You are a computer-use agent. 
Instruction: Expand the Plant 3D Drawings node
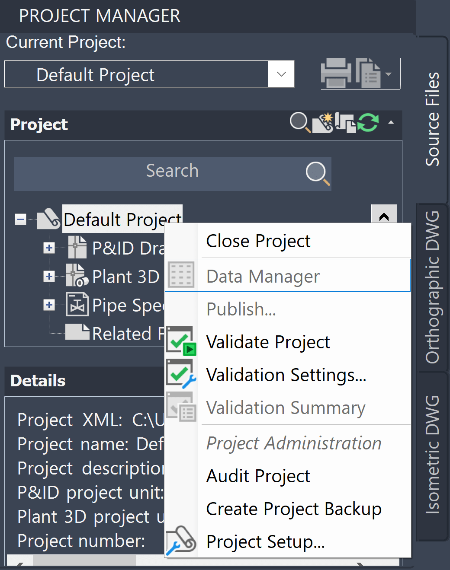tap(49, 277)
